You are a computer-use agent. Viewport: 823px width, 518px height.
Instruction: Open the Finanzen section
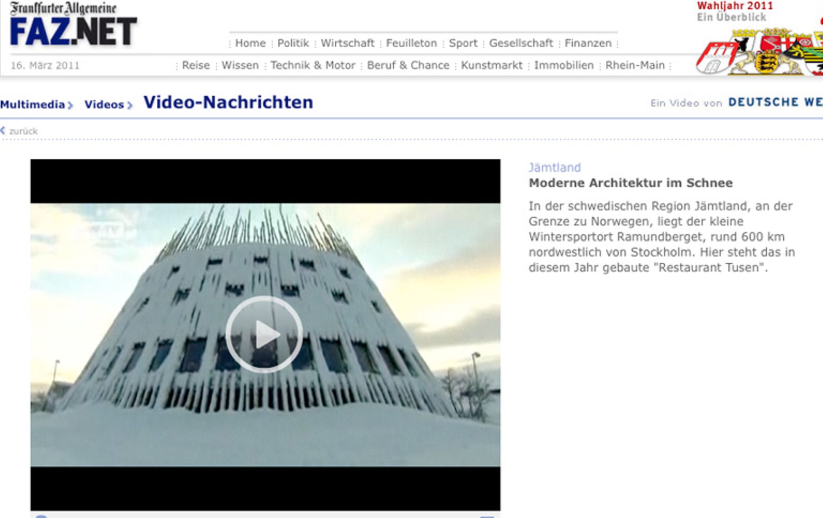[588, 43]
